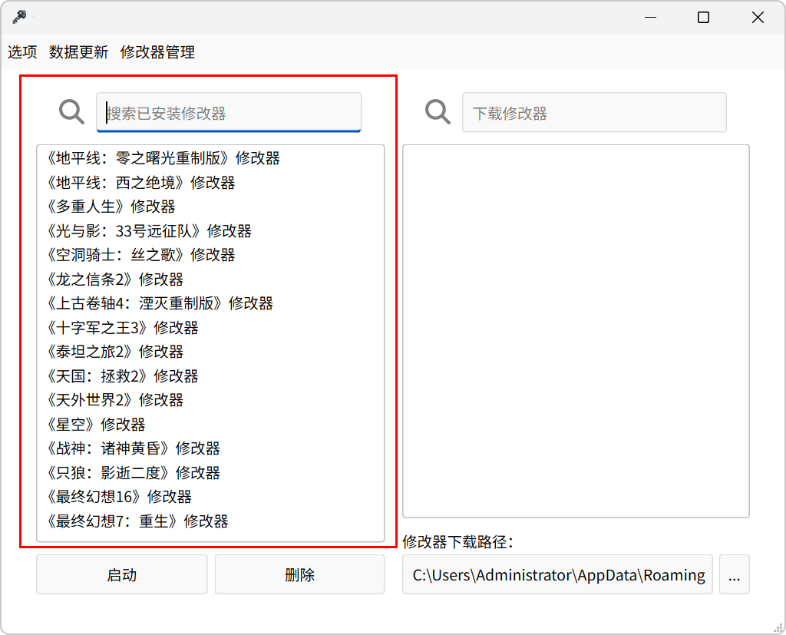This screenshot has width=786, height=635.
Task: Focus the 下载修改器 search field
Action: pyautogui.click(x=594, y=112)
